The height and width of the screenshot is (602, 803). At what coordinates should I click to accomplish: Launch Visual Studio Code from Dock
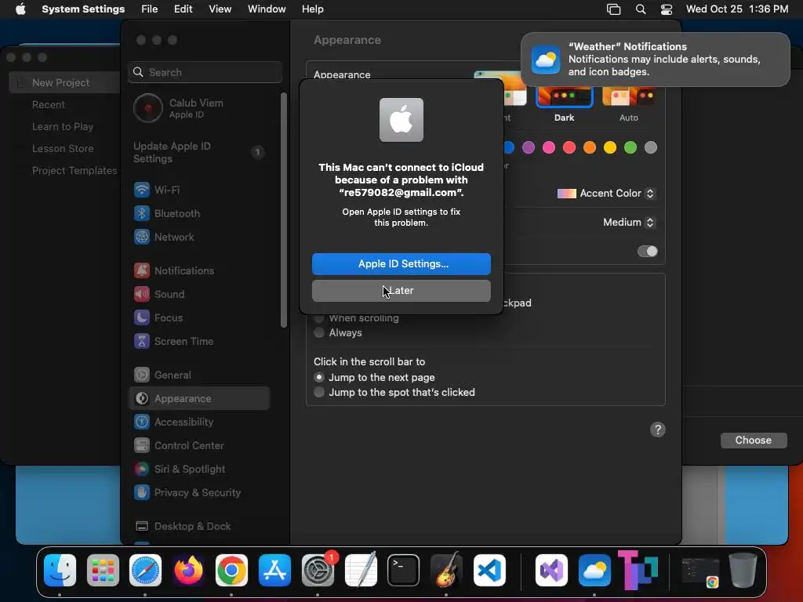[489, 571]
